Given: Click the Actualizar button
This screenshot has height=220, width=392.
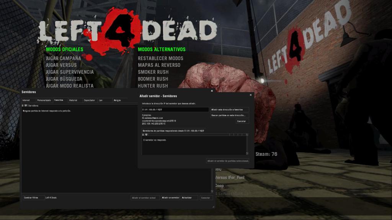Looking at the screenshot, I should pos(189,197).
